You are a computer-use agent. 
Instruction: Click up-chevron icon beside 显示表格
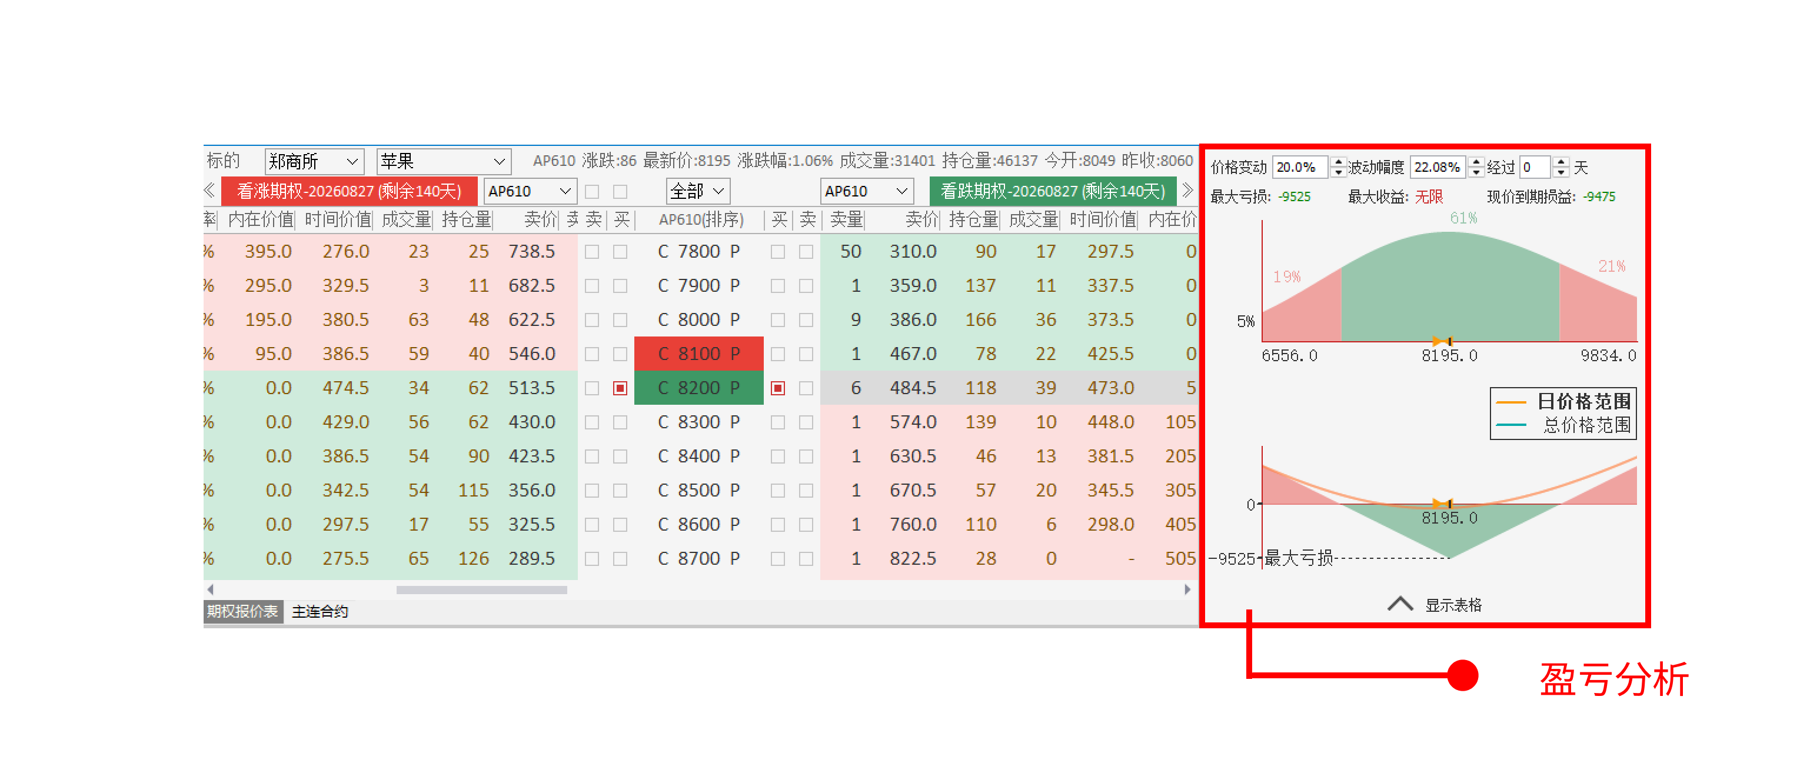pos(1400,604)
